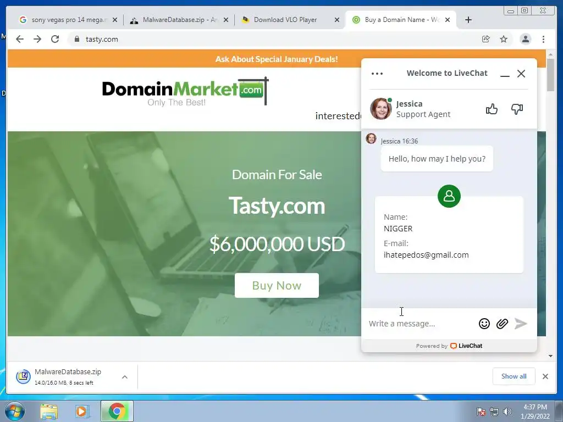563x422 pixels.
Task: Click Jessica's support agent avatar
Action: click(380, 108)
